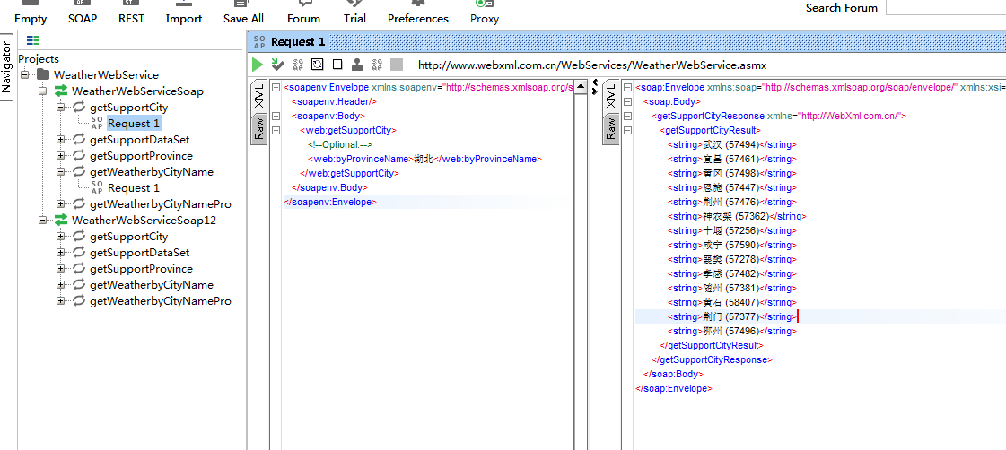Image resolution: width=1006 pixels, height=450 pixels.
Task: Open the Forum toolbar item
Action: click(303, 13)
